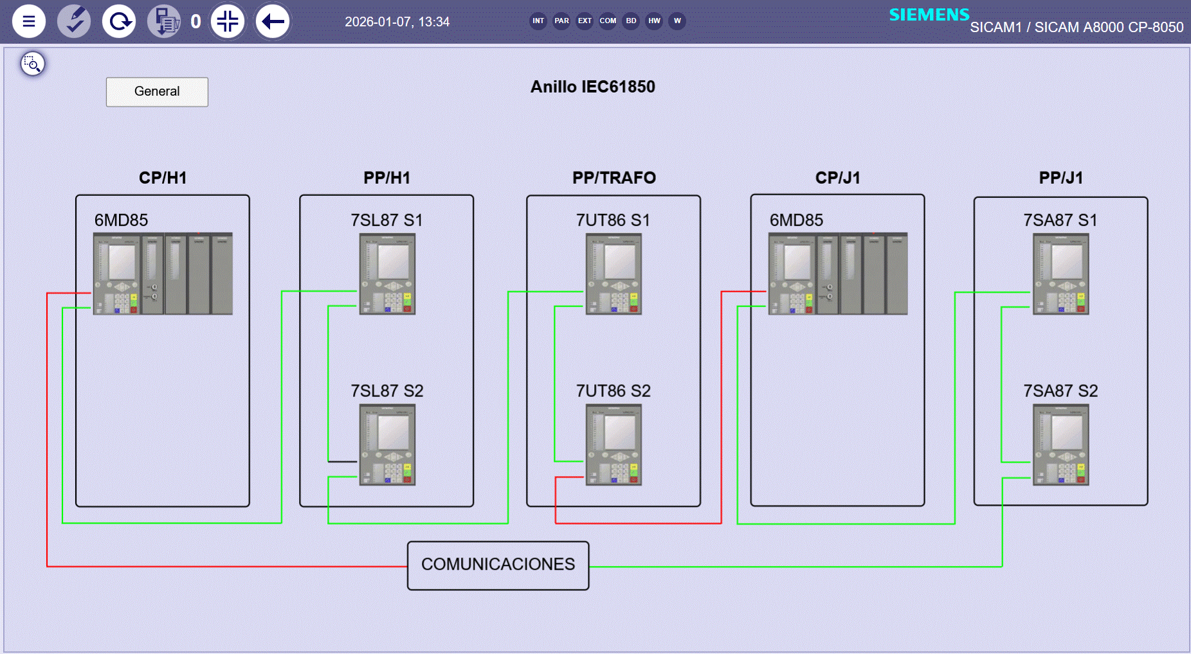Screen dimensions: 1191x654
Task: Select the 7UT86 S1 relay device
Action: coord(614,274)
